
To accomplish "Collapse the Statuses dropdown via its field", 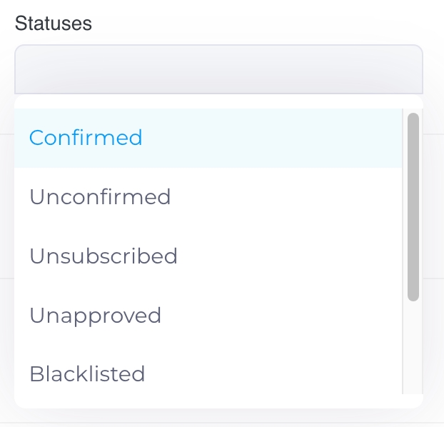I will (x=218, y=69).
